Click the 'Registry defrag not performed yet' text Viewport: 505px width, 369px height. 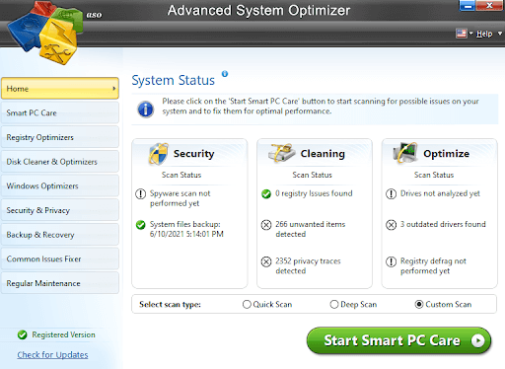point(433,266)
